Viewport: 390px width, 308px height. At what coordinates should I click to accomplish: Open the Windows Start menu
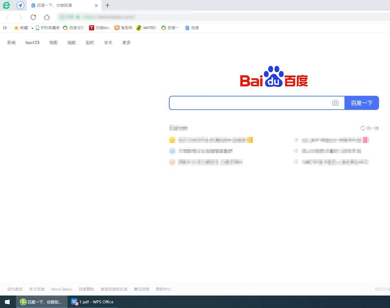pos(7,302)
